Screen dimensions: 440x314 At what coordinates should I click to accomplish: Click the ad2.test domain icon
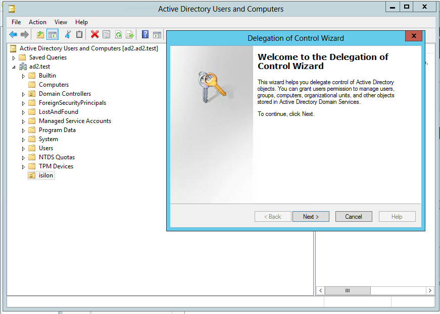click(23, 67)
